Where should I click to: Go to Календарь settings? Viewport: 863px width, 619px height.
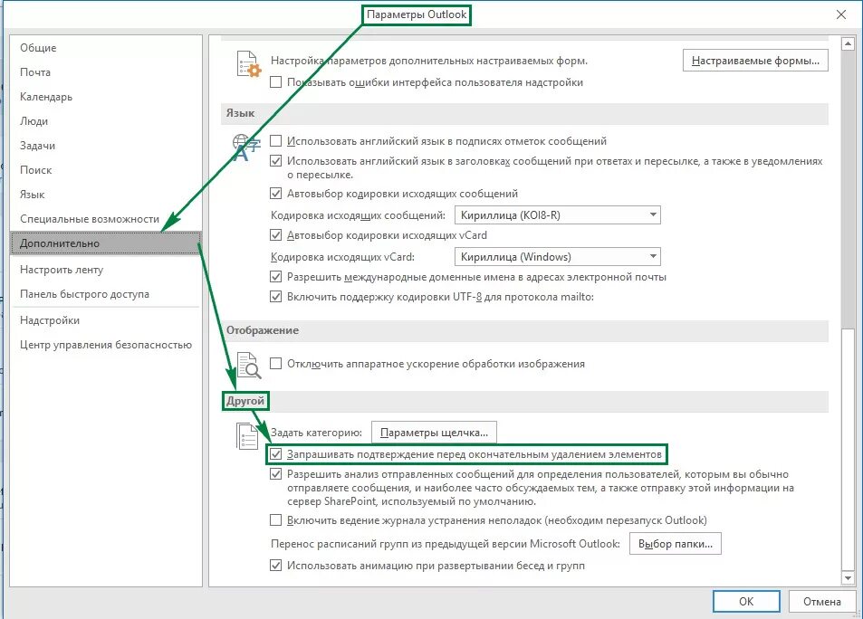(106, 97)
